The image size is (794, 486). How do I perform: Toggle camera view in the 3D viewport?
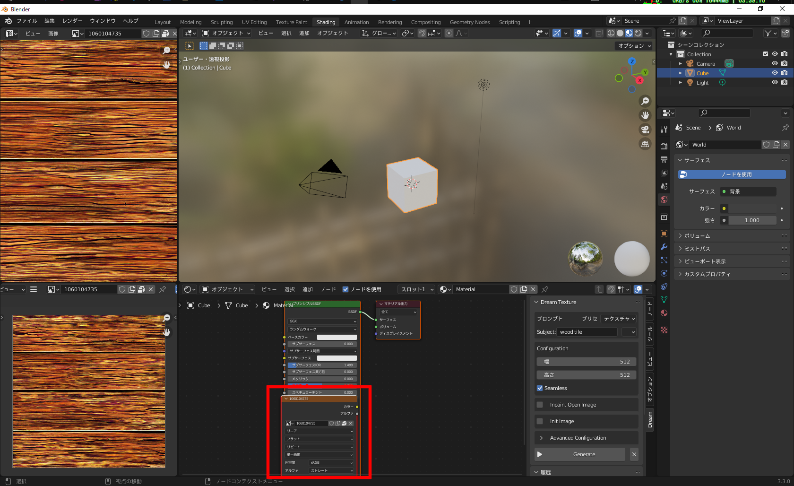(645, 130)
